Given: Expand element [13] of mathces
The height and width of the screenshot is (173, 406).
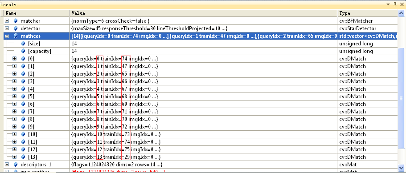Looking at the screenshot, I should coord(15,157).
